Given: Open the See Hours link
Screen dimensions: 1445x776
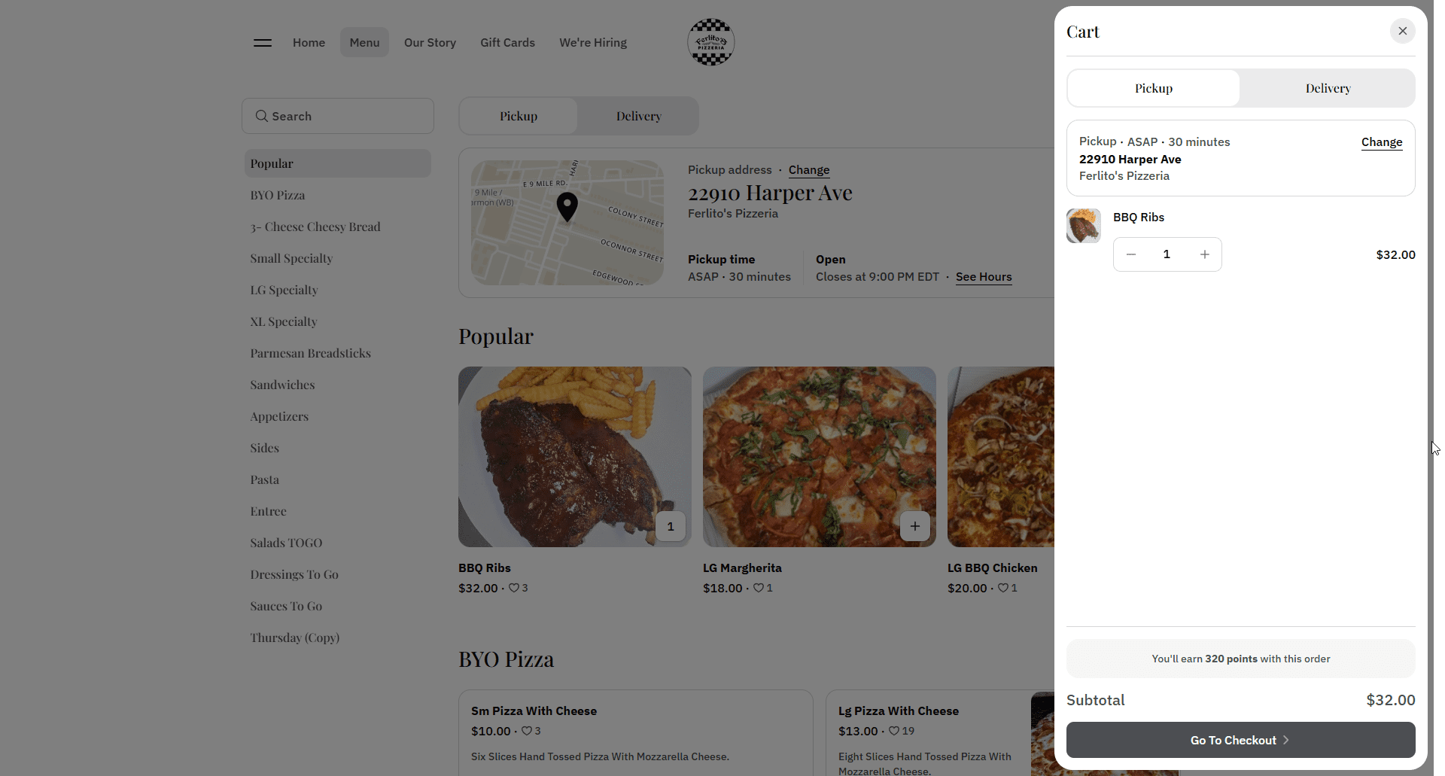Looking at the screenshot, I should tap(983, 276).
